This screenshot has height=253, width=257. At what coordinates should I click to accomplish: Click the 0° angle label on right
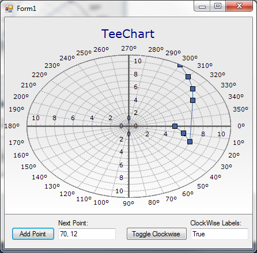click(241, 126)
